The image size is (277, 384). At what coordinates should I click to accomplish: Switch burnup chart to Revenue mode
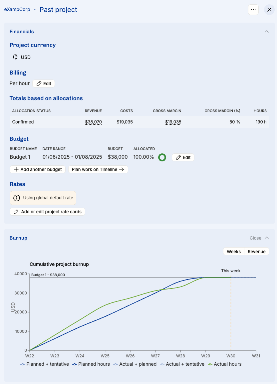pos(257,252)
